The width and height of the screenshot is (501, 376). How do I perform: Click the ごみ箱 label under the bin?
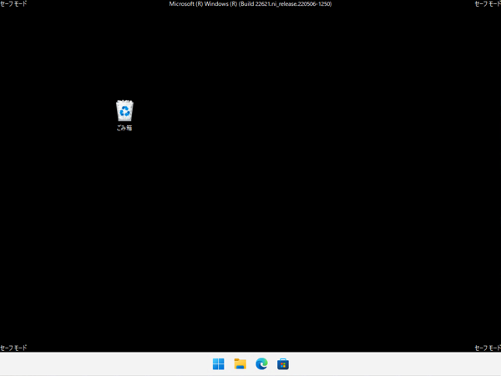click(x=124, y=128)
